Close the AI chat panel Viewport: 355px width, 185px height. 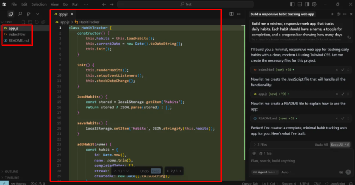coord(351,14)
